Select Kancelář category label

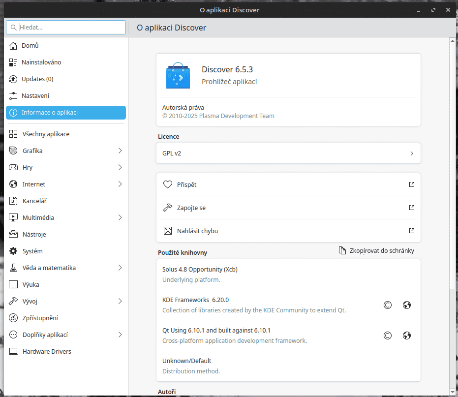(x=34, y=201)
